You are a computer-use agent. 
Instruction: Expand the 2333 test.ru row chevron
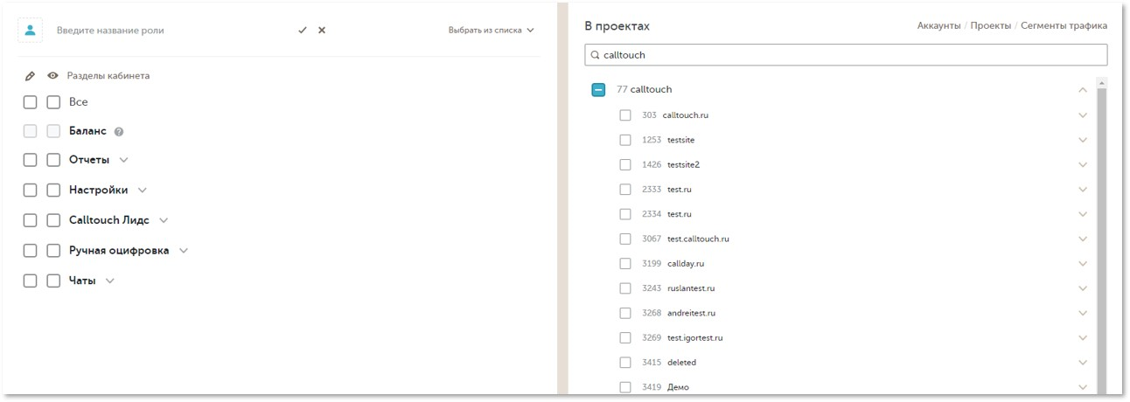[1083, 189]
